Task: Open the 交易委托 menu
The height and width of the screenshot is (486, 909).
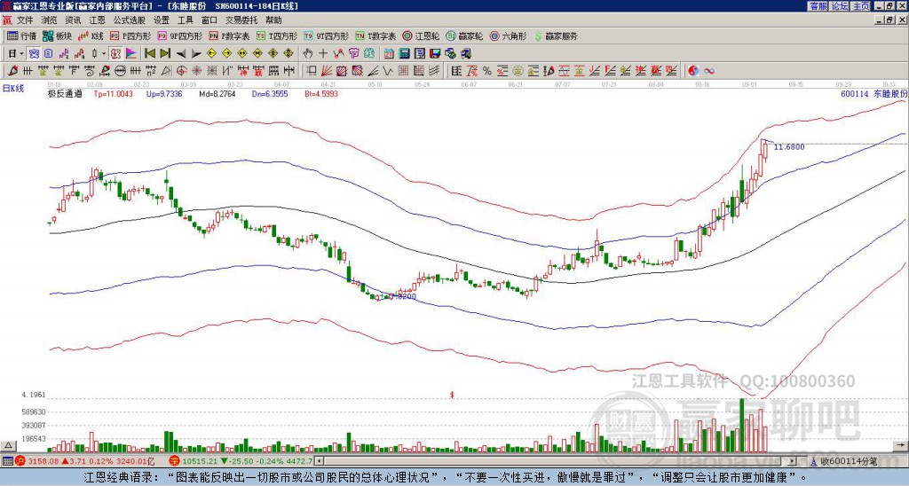Action: (241, 20)
